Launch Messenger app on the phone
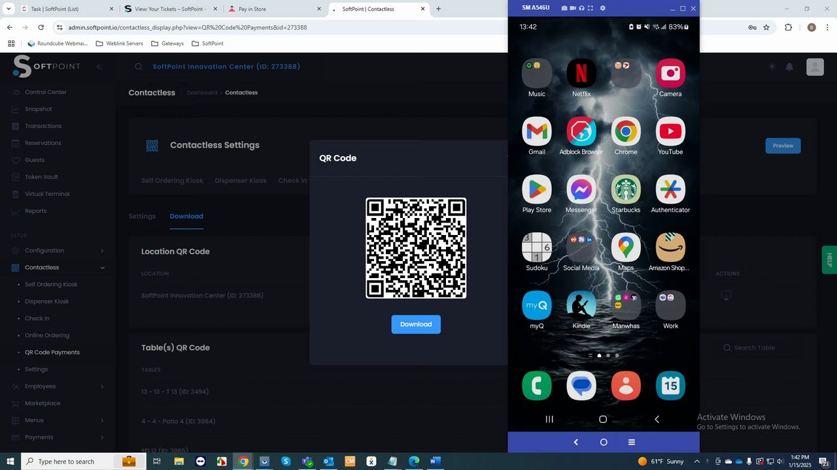Viewport: 837px width, 470px height. (x=581, y=189)
